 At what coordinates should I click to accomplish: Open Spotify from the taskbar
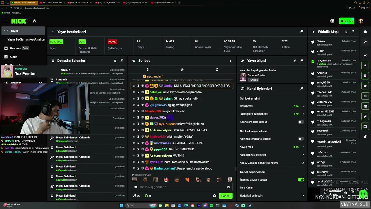click(211, 206)
